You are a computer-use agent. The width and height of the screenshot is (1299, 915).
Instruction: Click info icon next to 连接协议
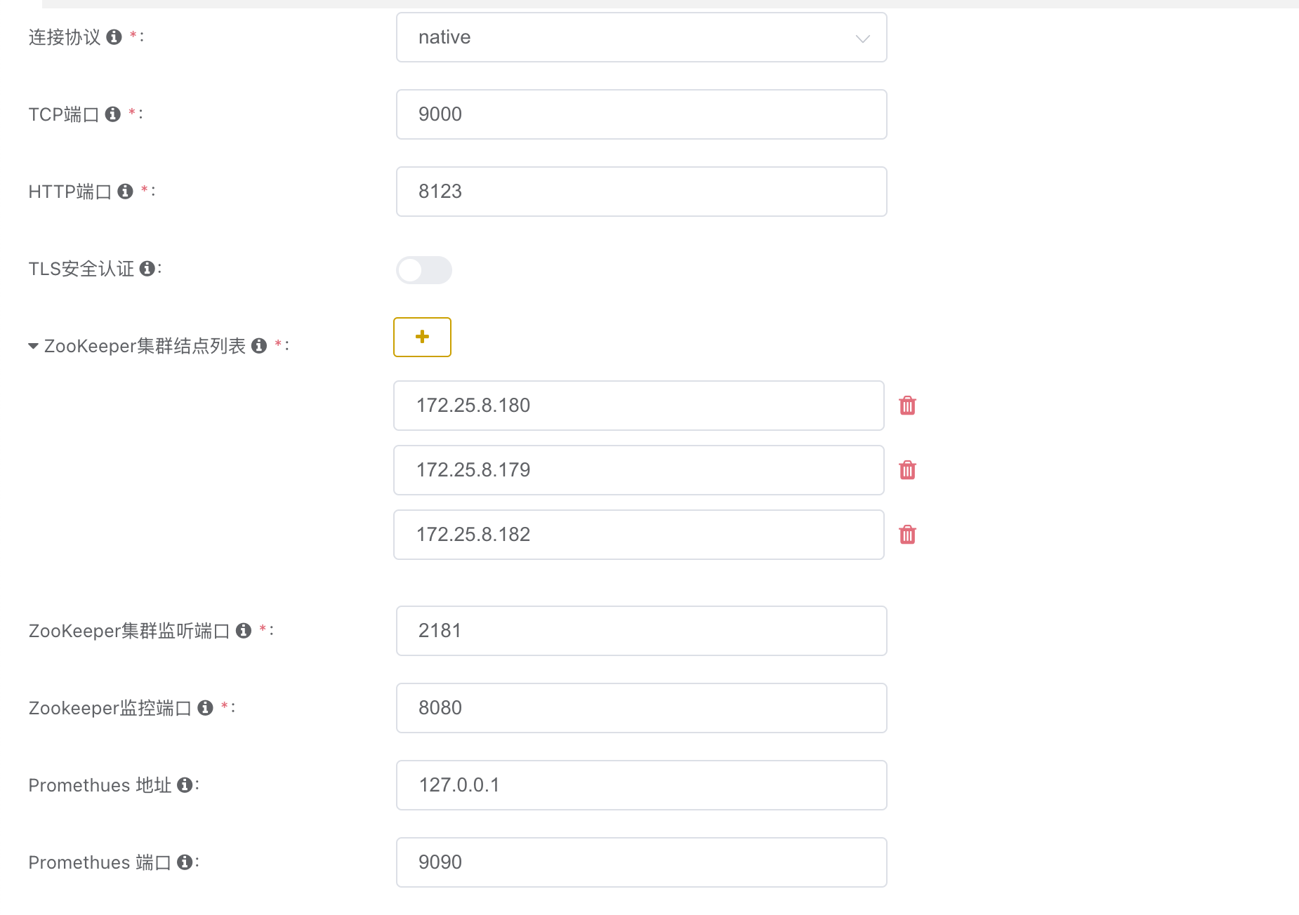(x=114, y=37)
